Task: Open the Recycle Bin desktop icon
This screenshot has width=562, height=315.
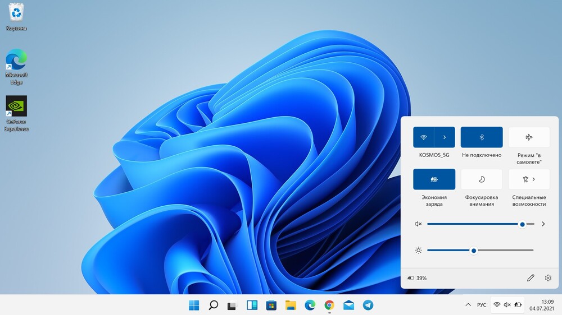Action: (16, 16)
